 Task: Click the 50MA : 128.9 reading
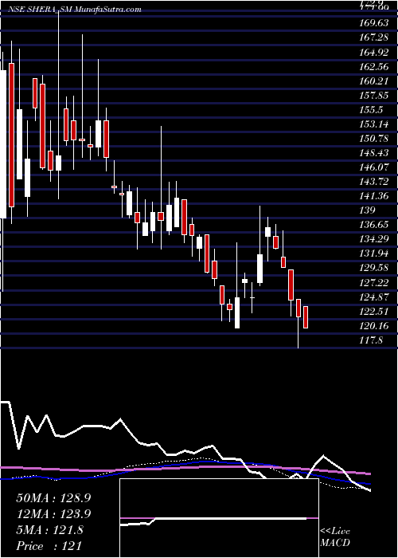tap(53, 498)
